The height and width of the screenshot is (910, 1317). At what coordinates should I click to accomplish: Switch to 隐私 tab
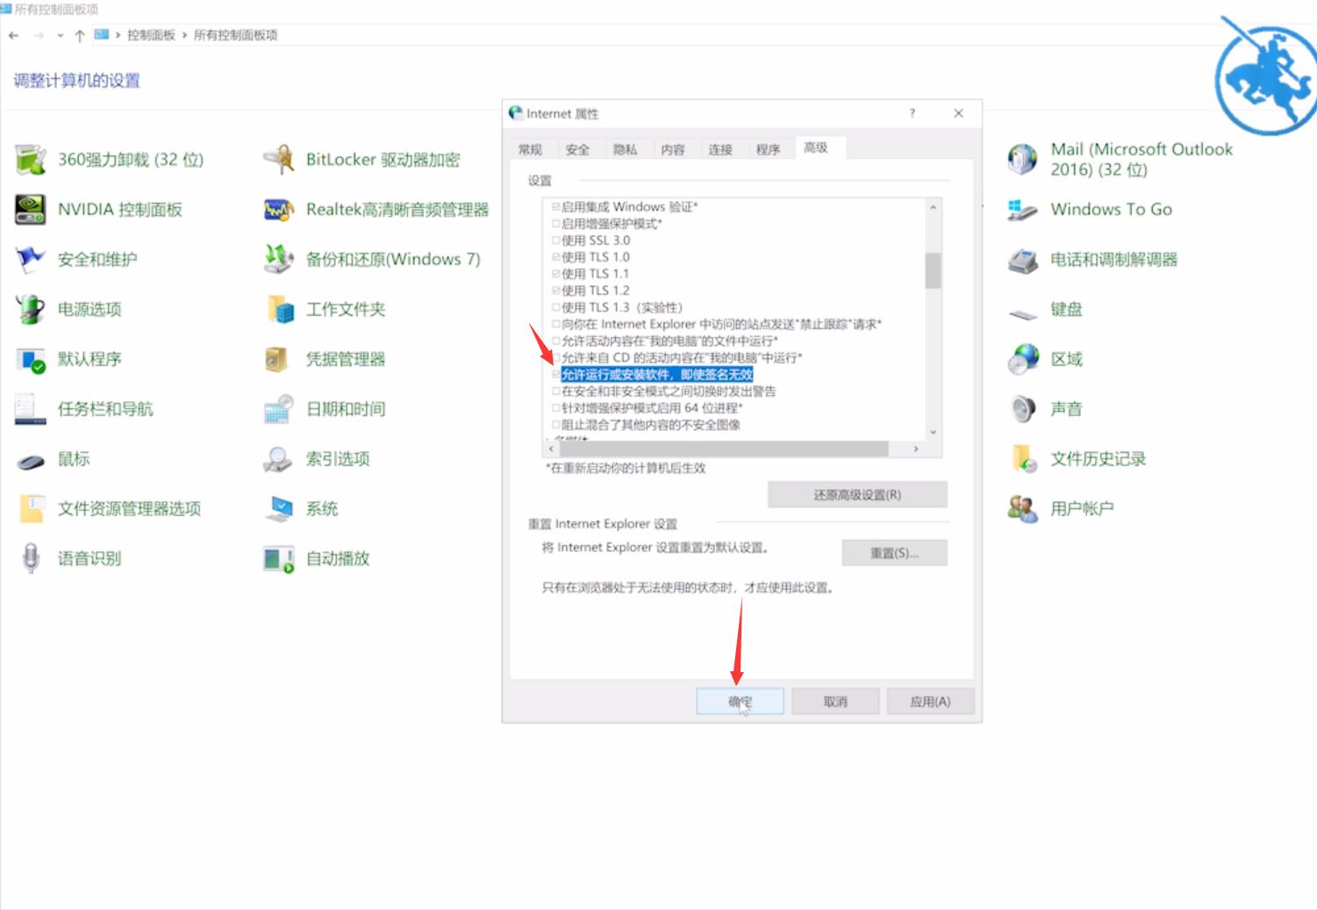[625, 149]
